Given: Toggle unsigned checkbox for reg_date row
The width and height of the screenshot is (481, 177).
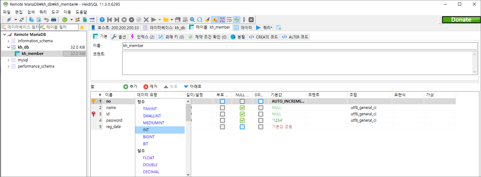Looking at the screenshot, I should tap(222, 127).
